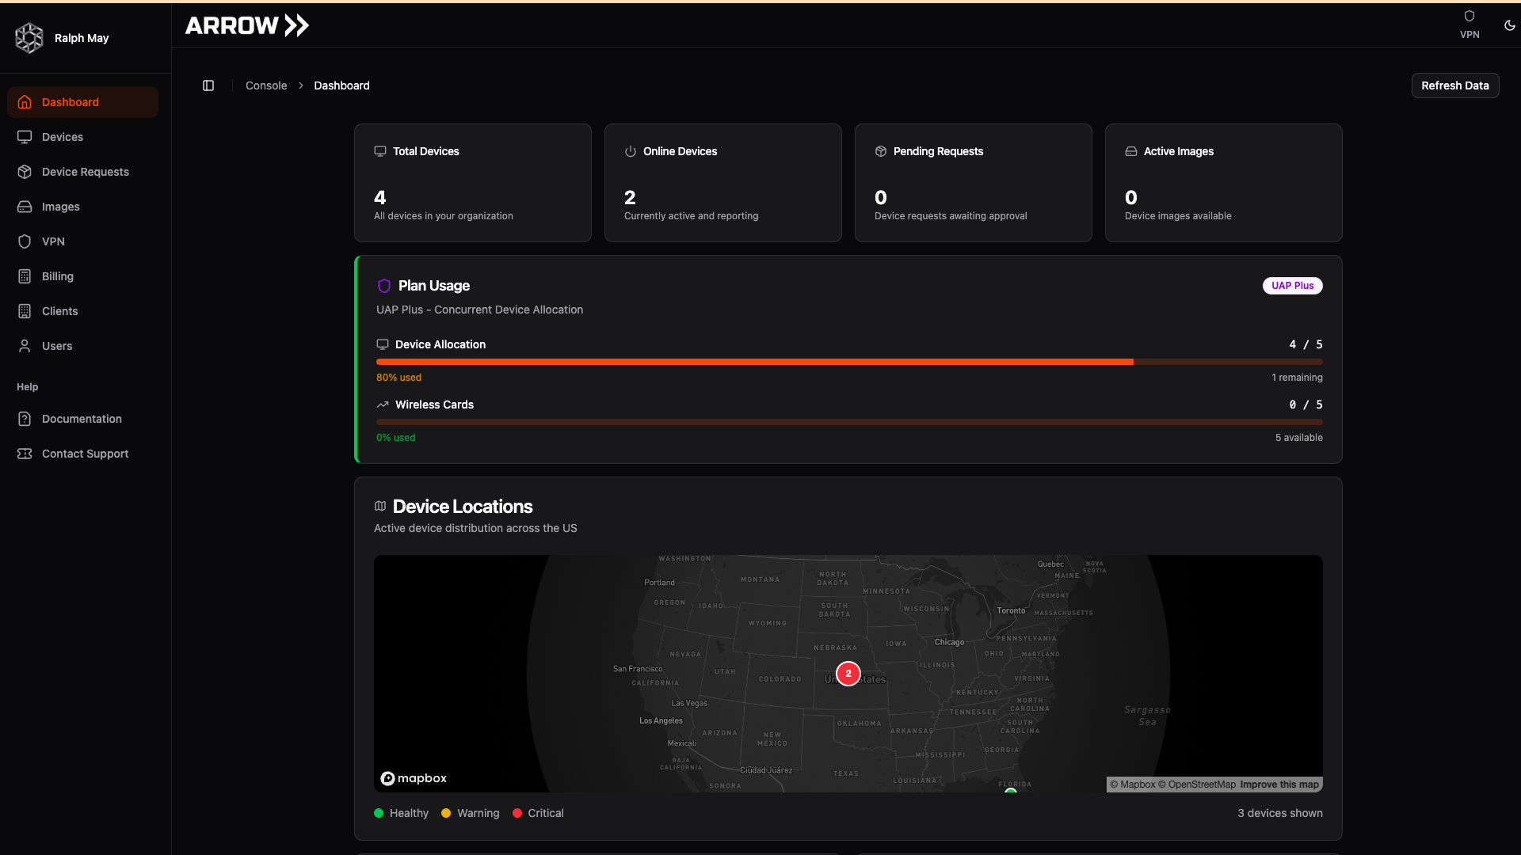1521x855 pixels.
Task: Click the red cluster marker showing 2 devices
Action: point(848,673)
